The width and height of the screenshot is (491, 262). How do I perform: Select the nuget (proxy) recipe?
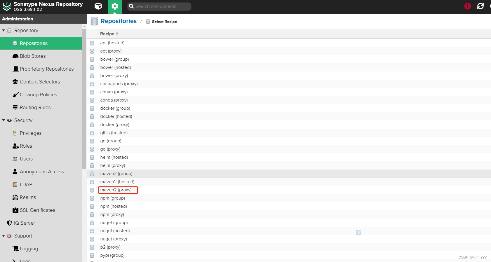pos(114,239)
